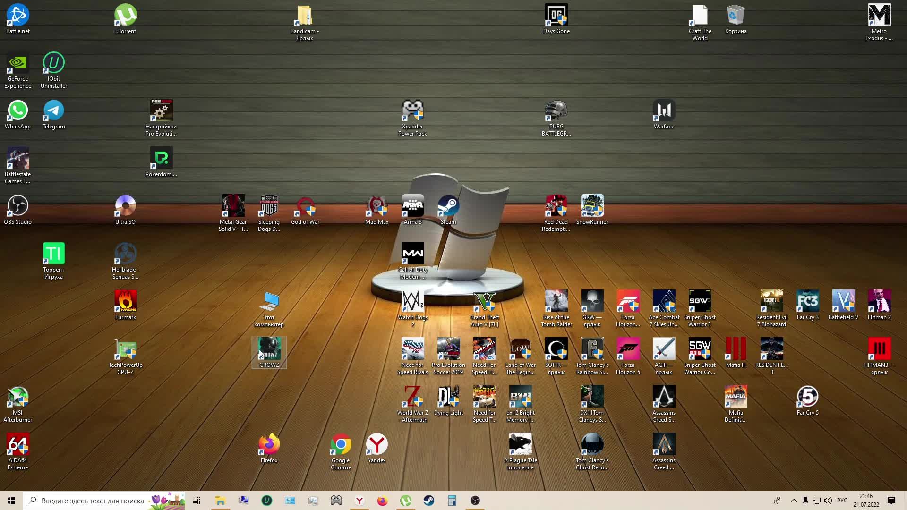Click the MSI Afterburner shortcut
The image size is (907, 510).
[x=17, y=397]
